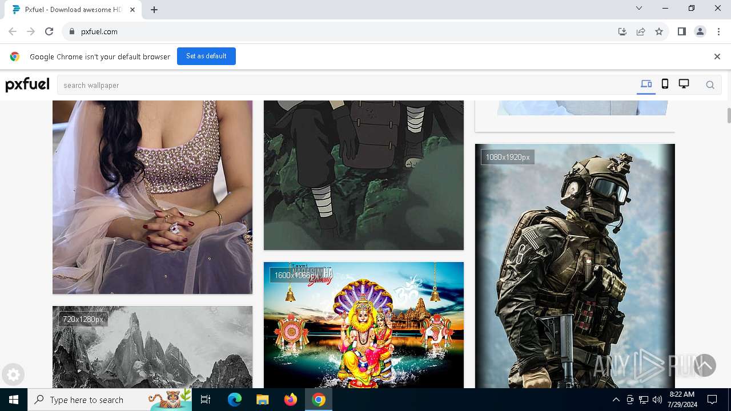Select the Pxfuel browser tab

(x=73, y=10)
